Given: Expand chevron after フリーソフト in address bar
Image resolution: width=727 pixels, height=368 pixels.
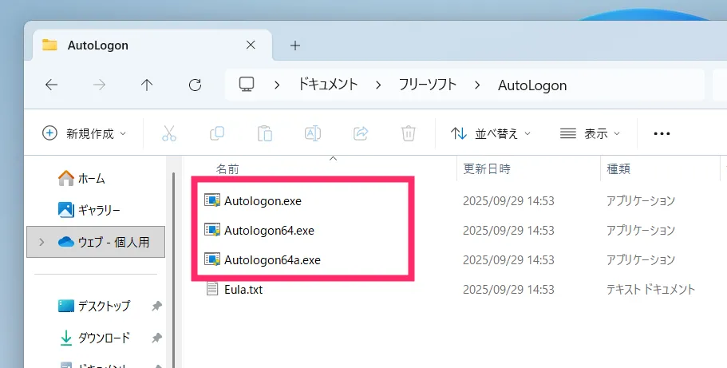Looking at the screenshot, I should [x=477, y=85].
